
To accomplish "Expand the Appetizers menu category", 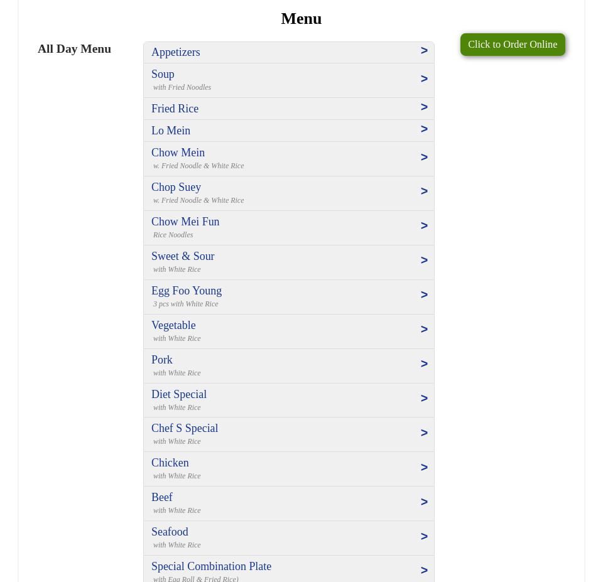I will (176, 52).
